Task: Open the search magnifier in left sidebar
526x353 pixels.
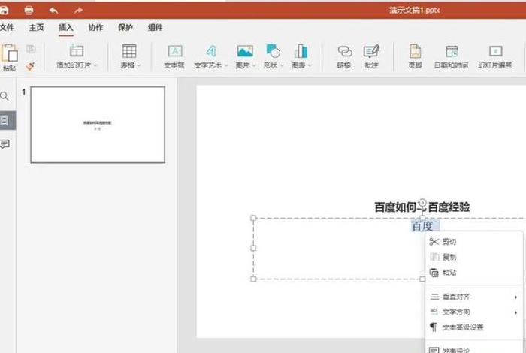Action: (x=5, y=97)
